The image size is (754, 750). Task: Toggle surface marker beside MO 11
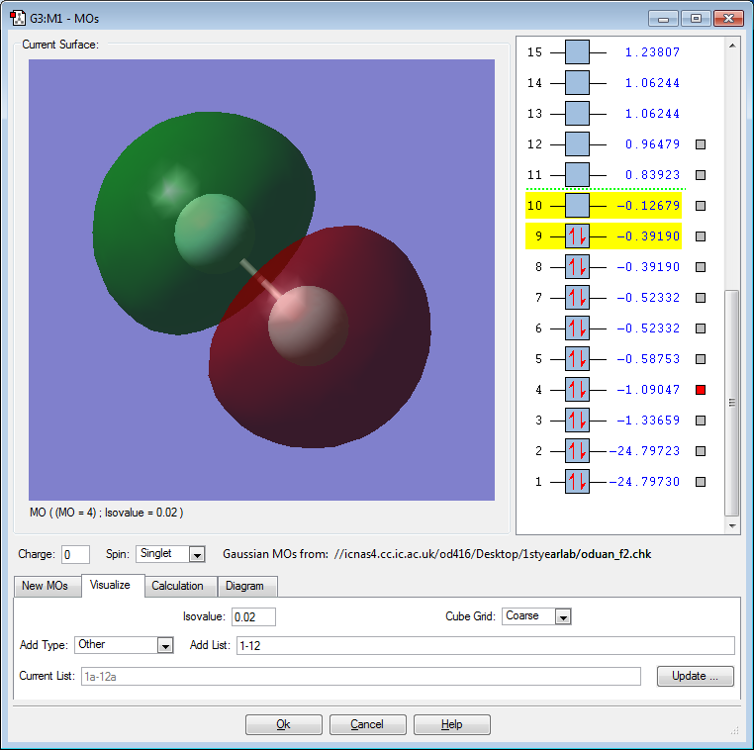coord(701,174)
